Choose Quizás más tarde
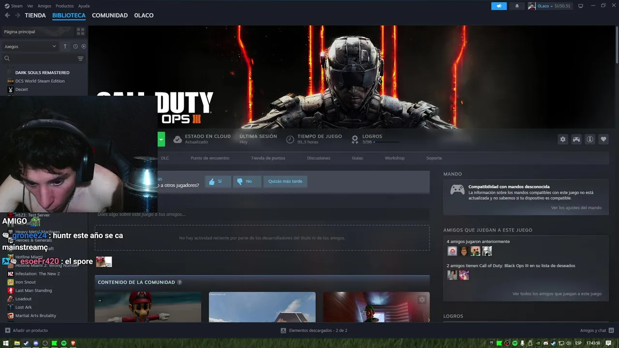The image size is (619, 348). (285, 181)
